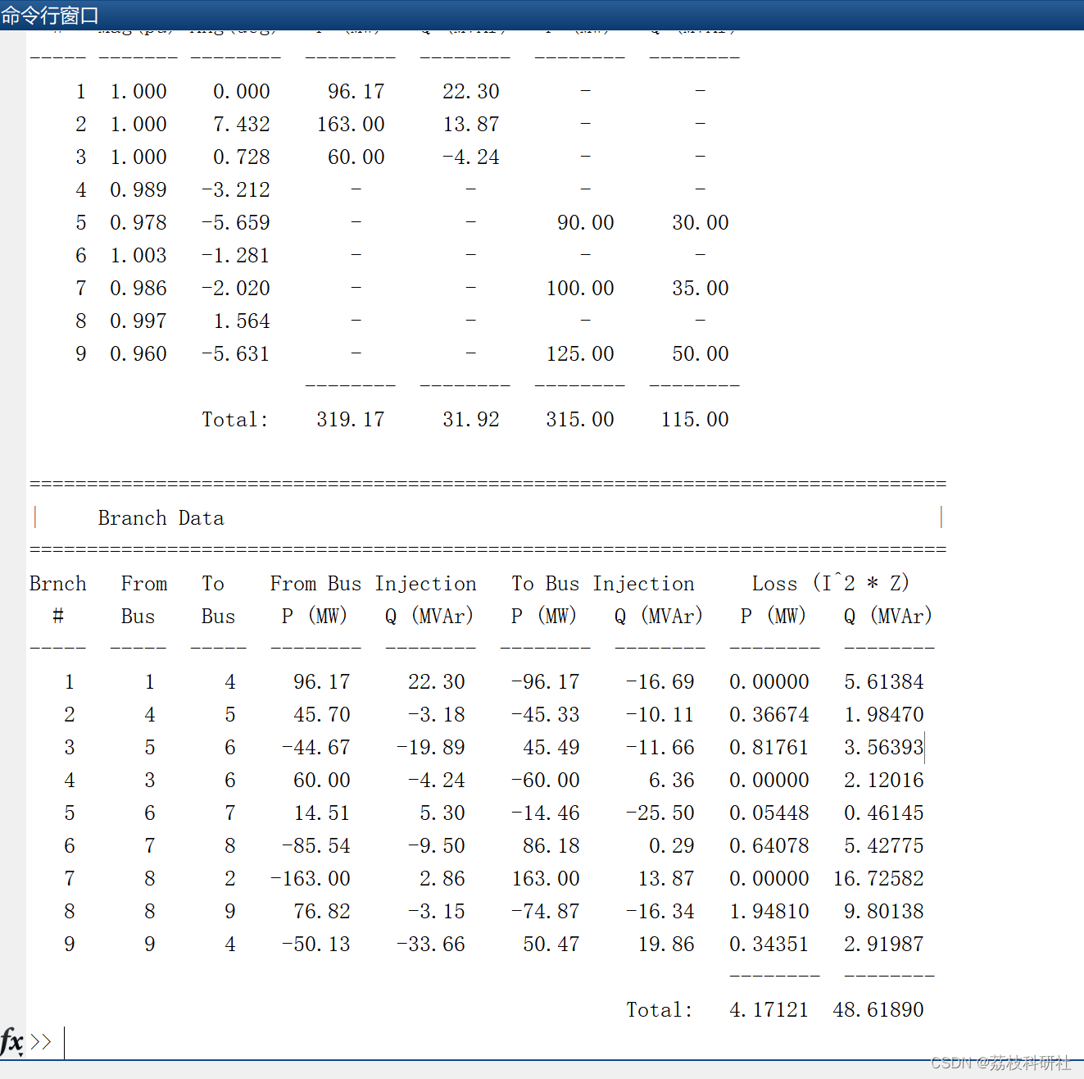1084x1079 pixels.
Task: Click bus 6 voltage magnitude 1.003
Action: 138,256
